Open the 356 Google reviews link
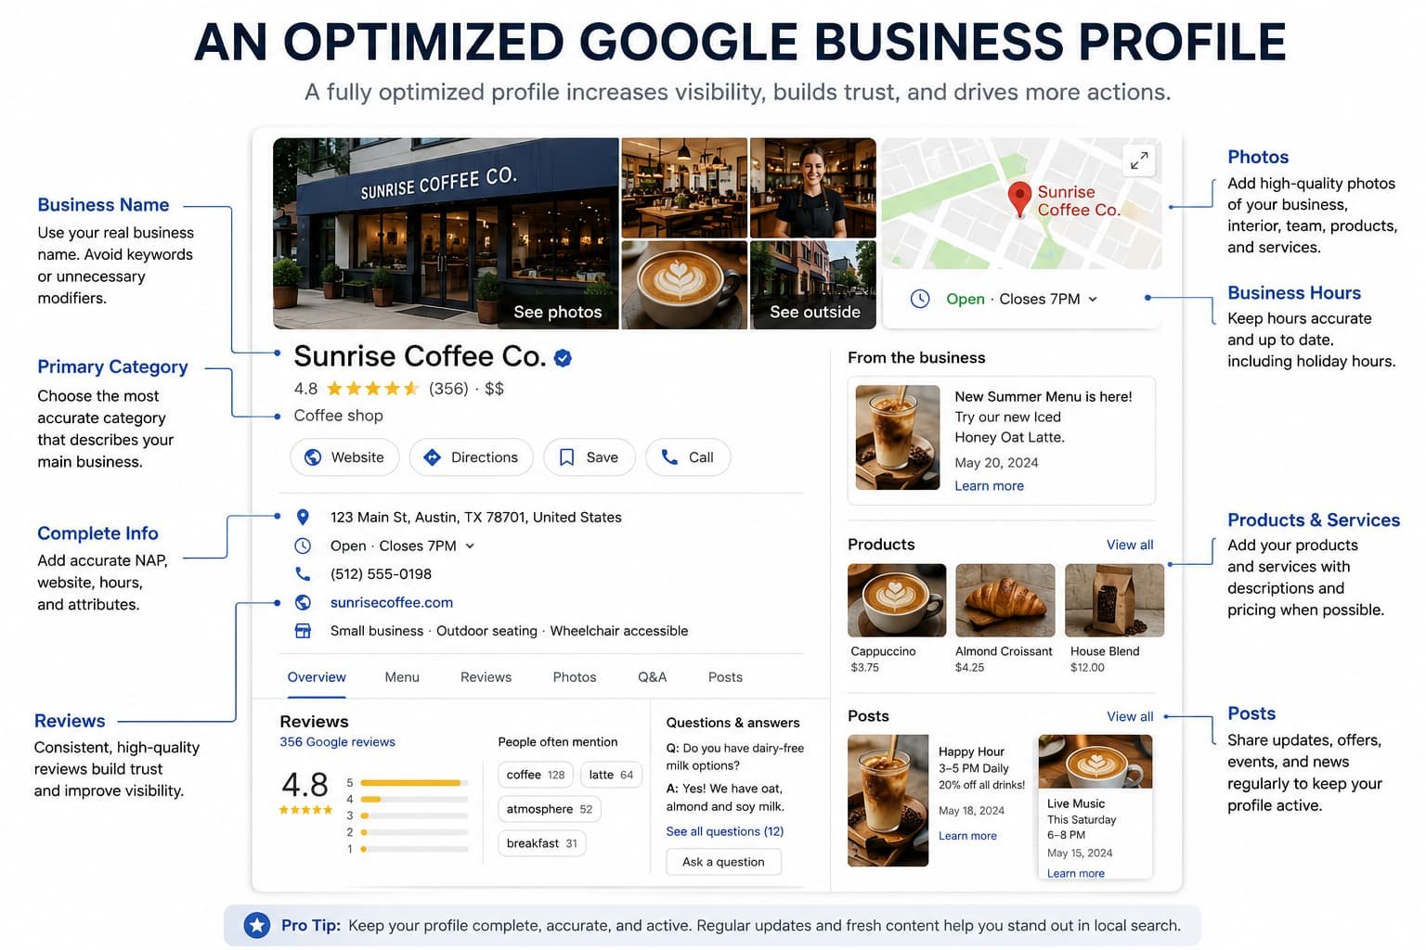 [337, 742]
